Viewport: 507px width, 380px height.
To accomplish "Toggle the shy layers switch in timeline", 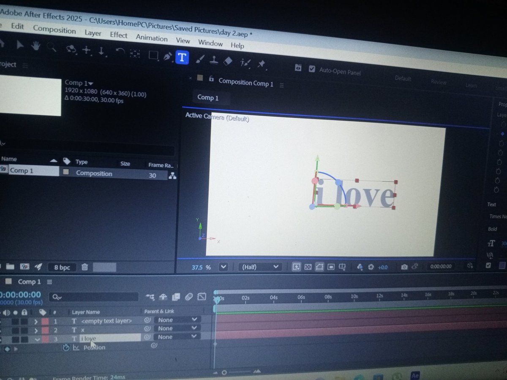I will point(163,297).
